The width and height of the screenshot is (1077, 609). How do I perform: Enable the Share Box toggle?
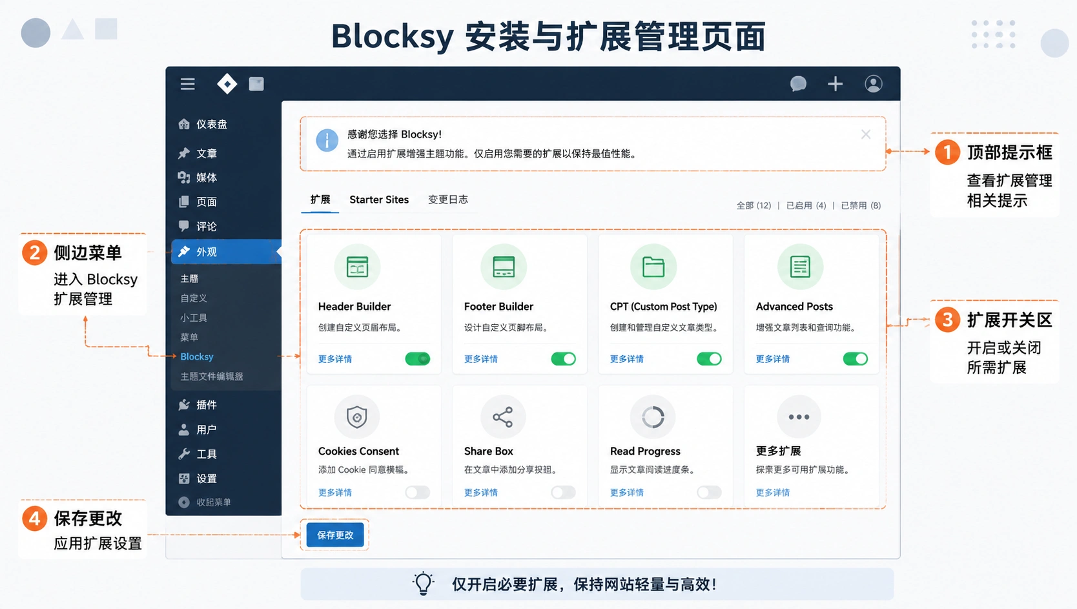click(x=564, y=492)
